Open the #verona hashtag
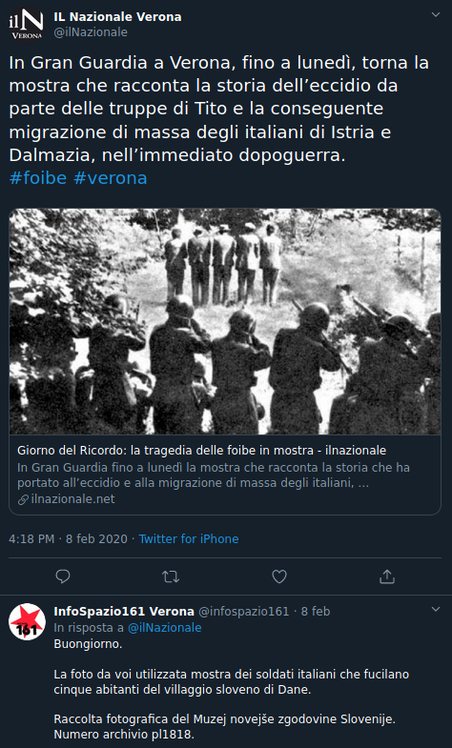452x748 pixels. coord(111,178)
